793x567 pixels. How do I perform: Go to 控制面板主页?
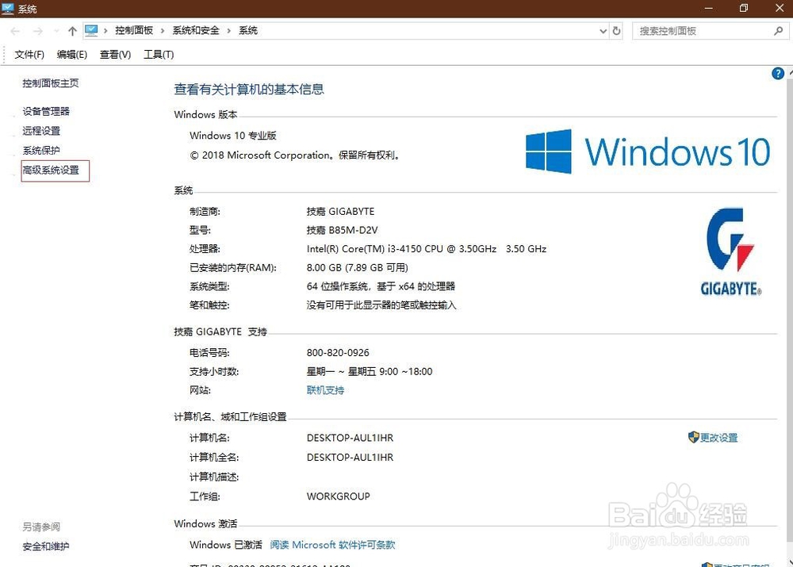tap(51, 83)
